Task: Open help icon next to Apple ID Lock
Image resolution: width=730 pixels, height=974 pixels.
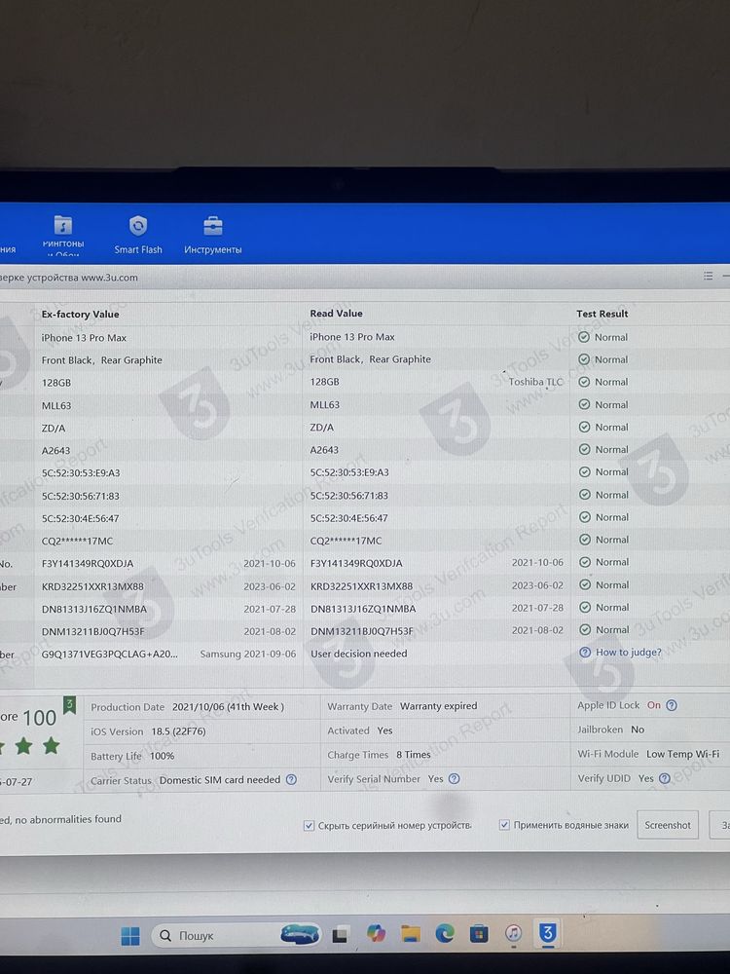Action: 672,705
